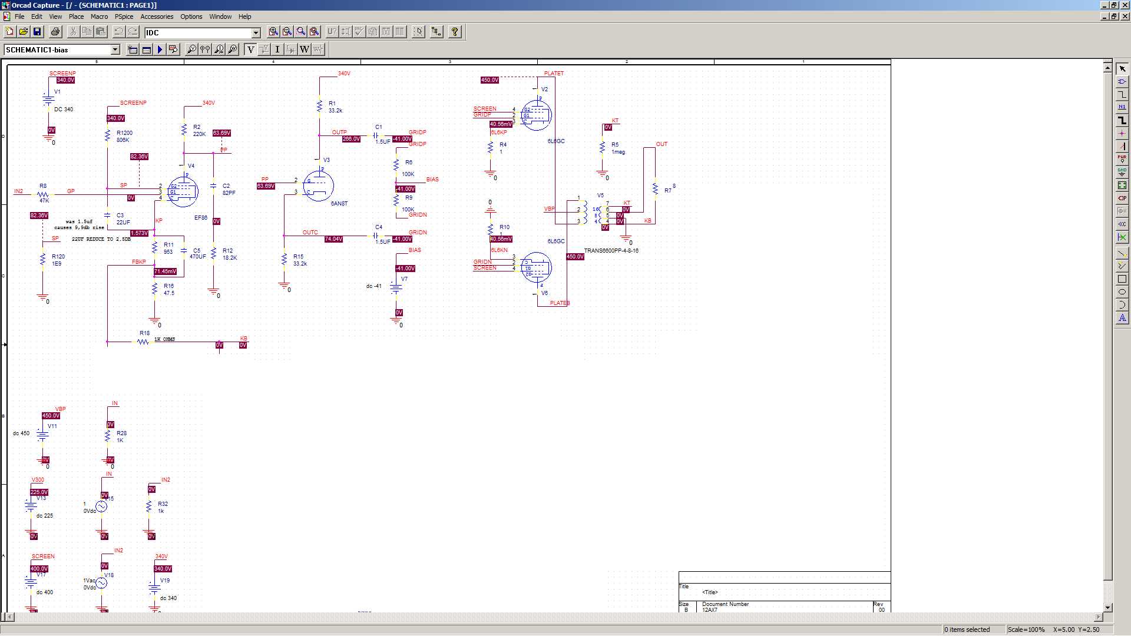Viewport: 1131px width, 636px height.
Task: Open the Accessories menu
Action: 157,16
